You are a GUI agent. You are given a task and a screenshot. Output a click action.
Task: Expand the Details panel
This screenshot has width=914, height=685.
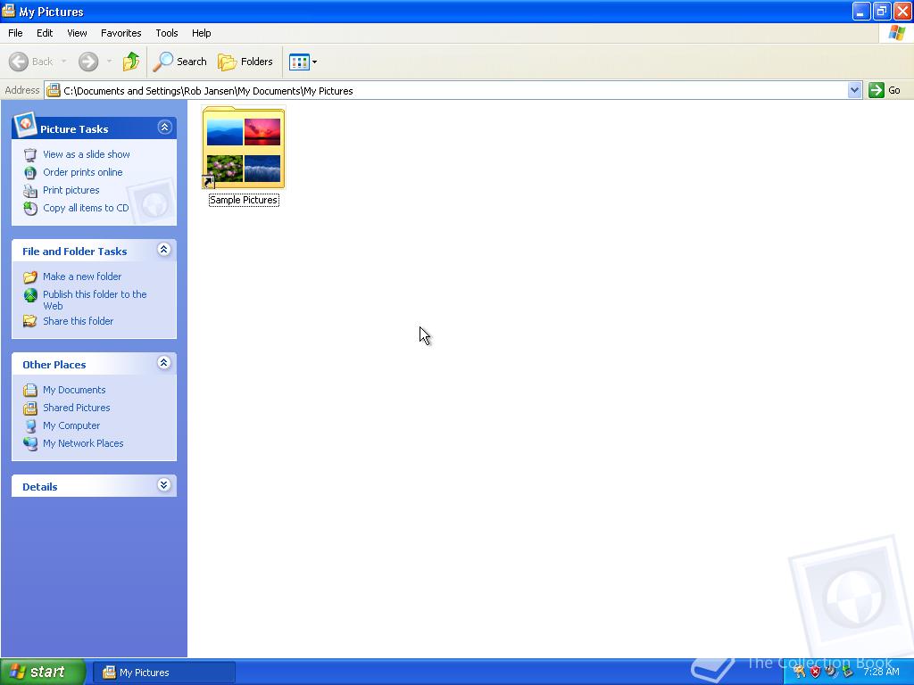pyautogui.click(x=164, y=485)
